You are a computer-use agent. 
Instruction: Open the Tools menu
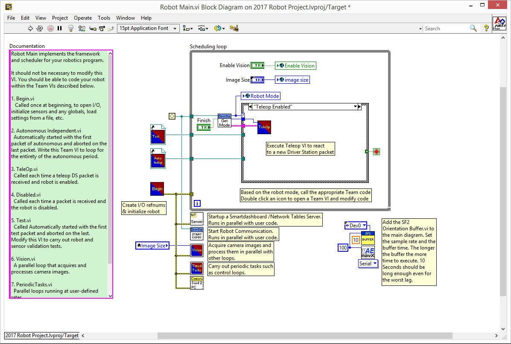(104, 18)
